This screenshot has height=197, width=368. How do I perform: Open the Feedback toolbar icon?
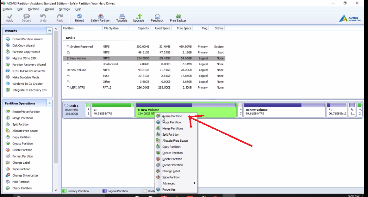[x=157, y=18]
